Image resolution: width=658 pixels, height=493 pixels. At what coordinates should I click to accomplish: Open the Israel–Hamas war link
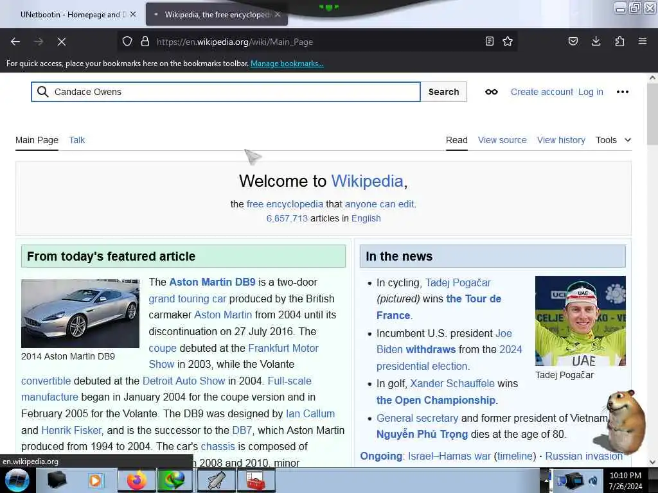pos(449,456)
